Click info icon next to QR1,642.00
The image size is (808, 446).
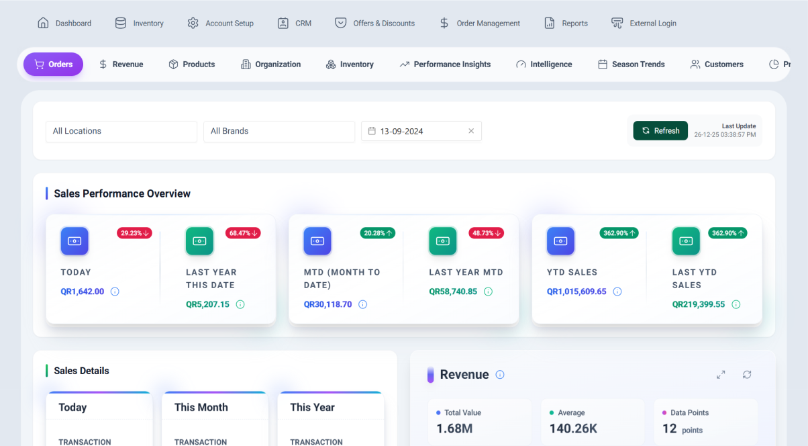coord(115,292)
